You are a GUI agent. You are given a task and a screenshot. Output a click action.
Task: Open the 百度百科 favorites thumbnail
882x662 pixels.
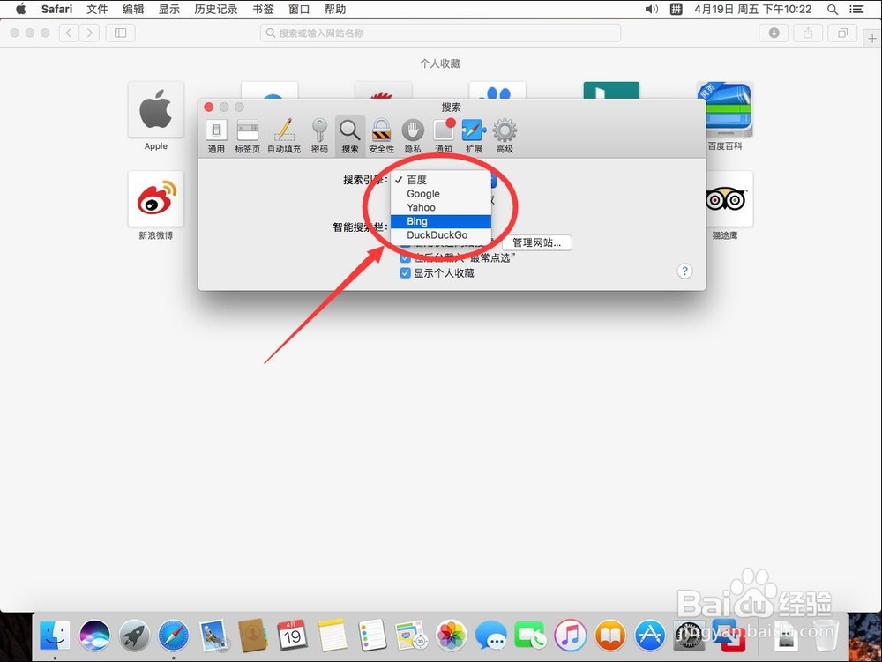click(x=725, y=109)
